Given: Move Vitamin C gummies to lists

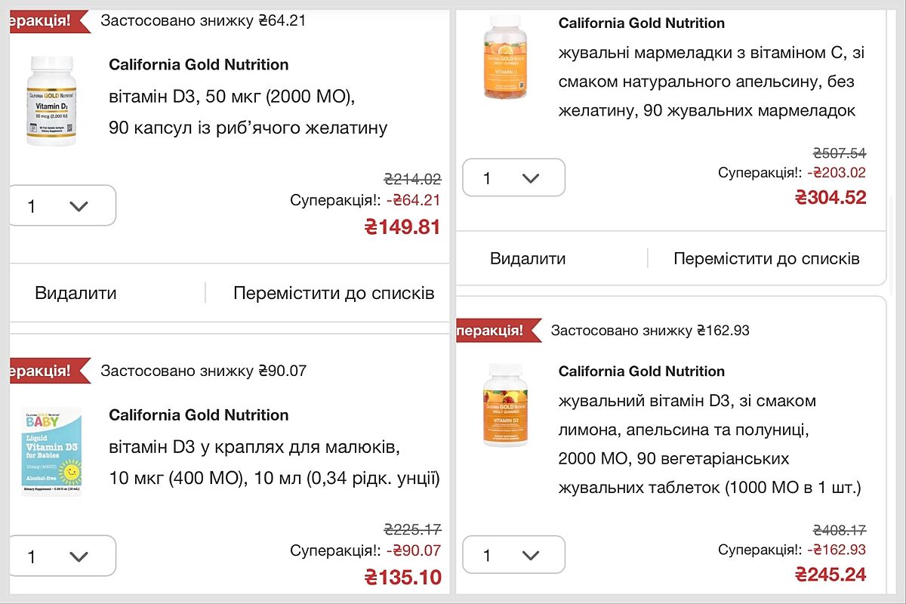Looking at the screenshot, I should click(766, 258).
